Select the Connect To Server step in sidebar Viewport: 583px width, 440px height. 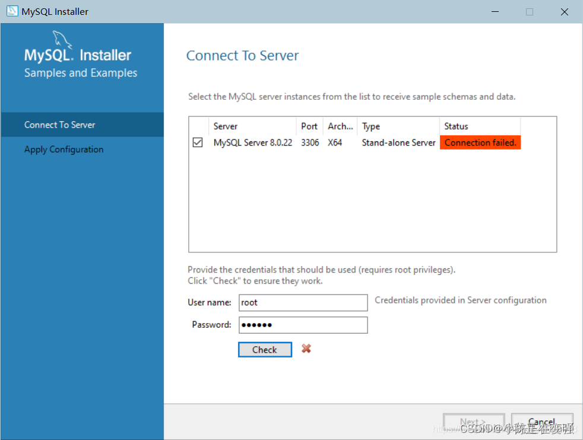tap(59, 125)
